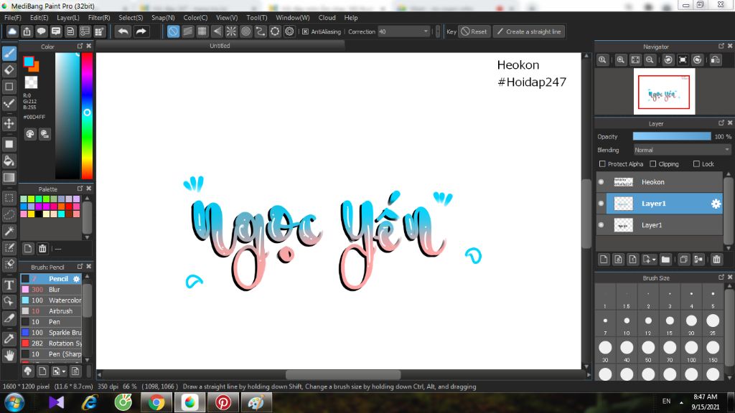
Task: Open Chrome from taskbar
Action: (156, 403)
